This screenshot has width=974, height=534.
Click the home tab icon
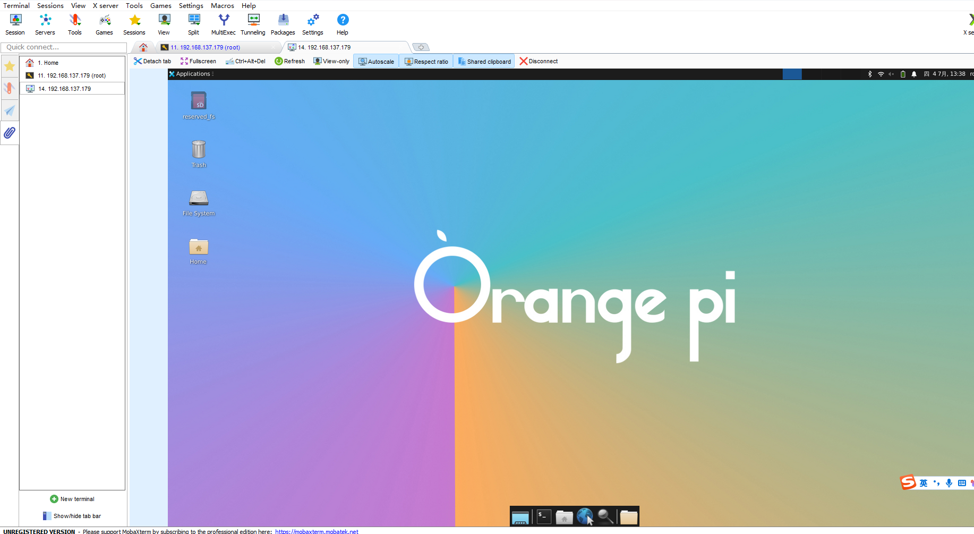click(143, 47)
